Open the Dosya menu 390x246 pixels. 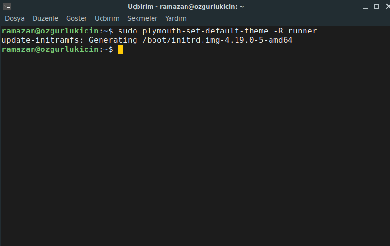[x=15, y=18]
